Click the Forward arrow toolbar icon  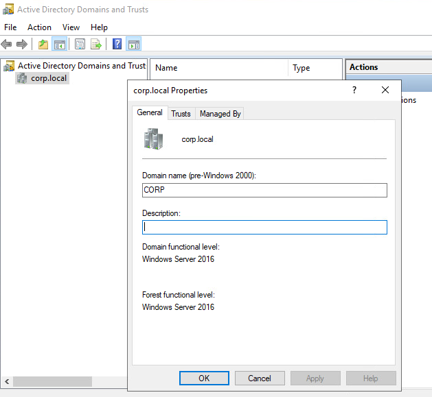[x=22, y=45]
